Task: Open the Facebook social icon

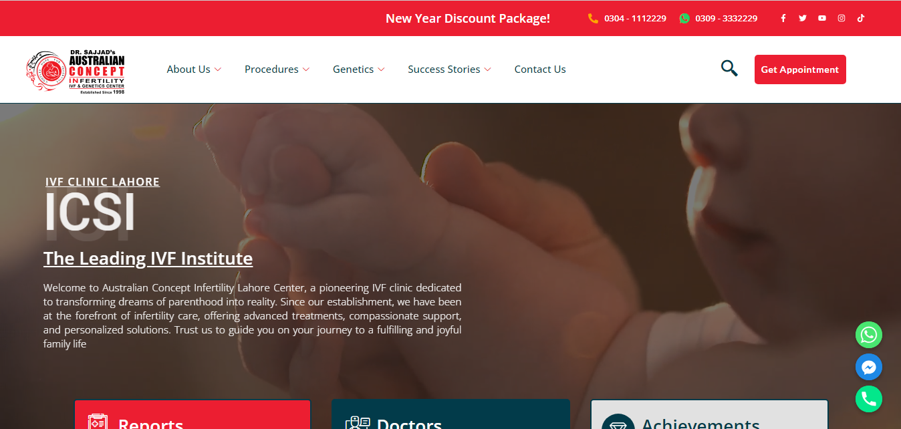Action: pyautogui.click(x=783, y=18)
